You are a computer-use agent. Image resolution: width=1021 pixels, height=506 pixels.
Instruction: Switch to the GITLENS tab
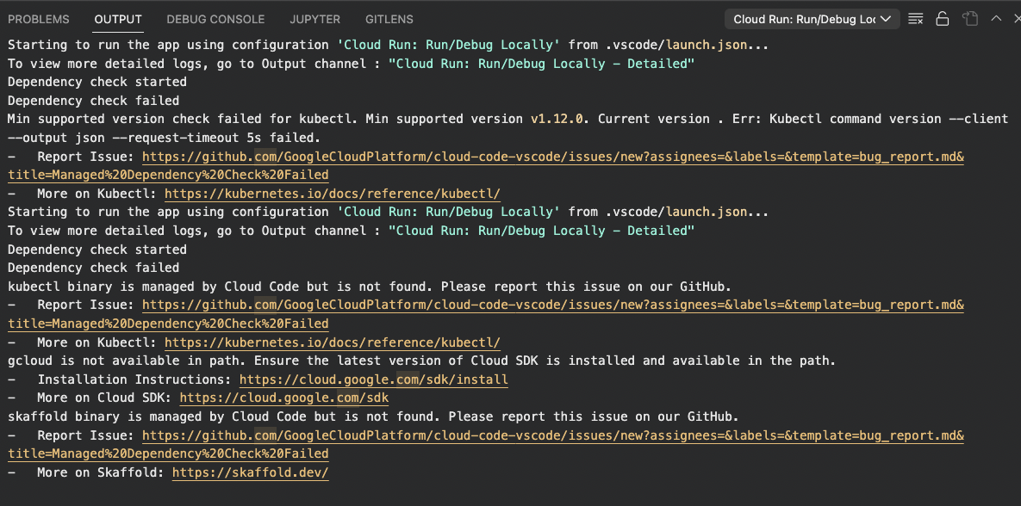click(389, 19)
